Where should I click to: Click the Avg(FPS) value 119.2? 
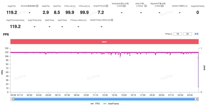[x=12, y=12]
